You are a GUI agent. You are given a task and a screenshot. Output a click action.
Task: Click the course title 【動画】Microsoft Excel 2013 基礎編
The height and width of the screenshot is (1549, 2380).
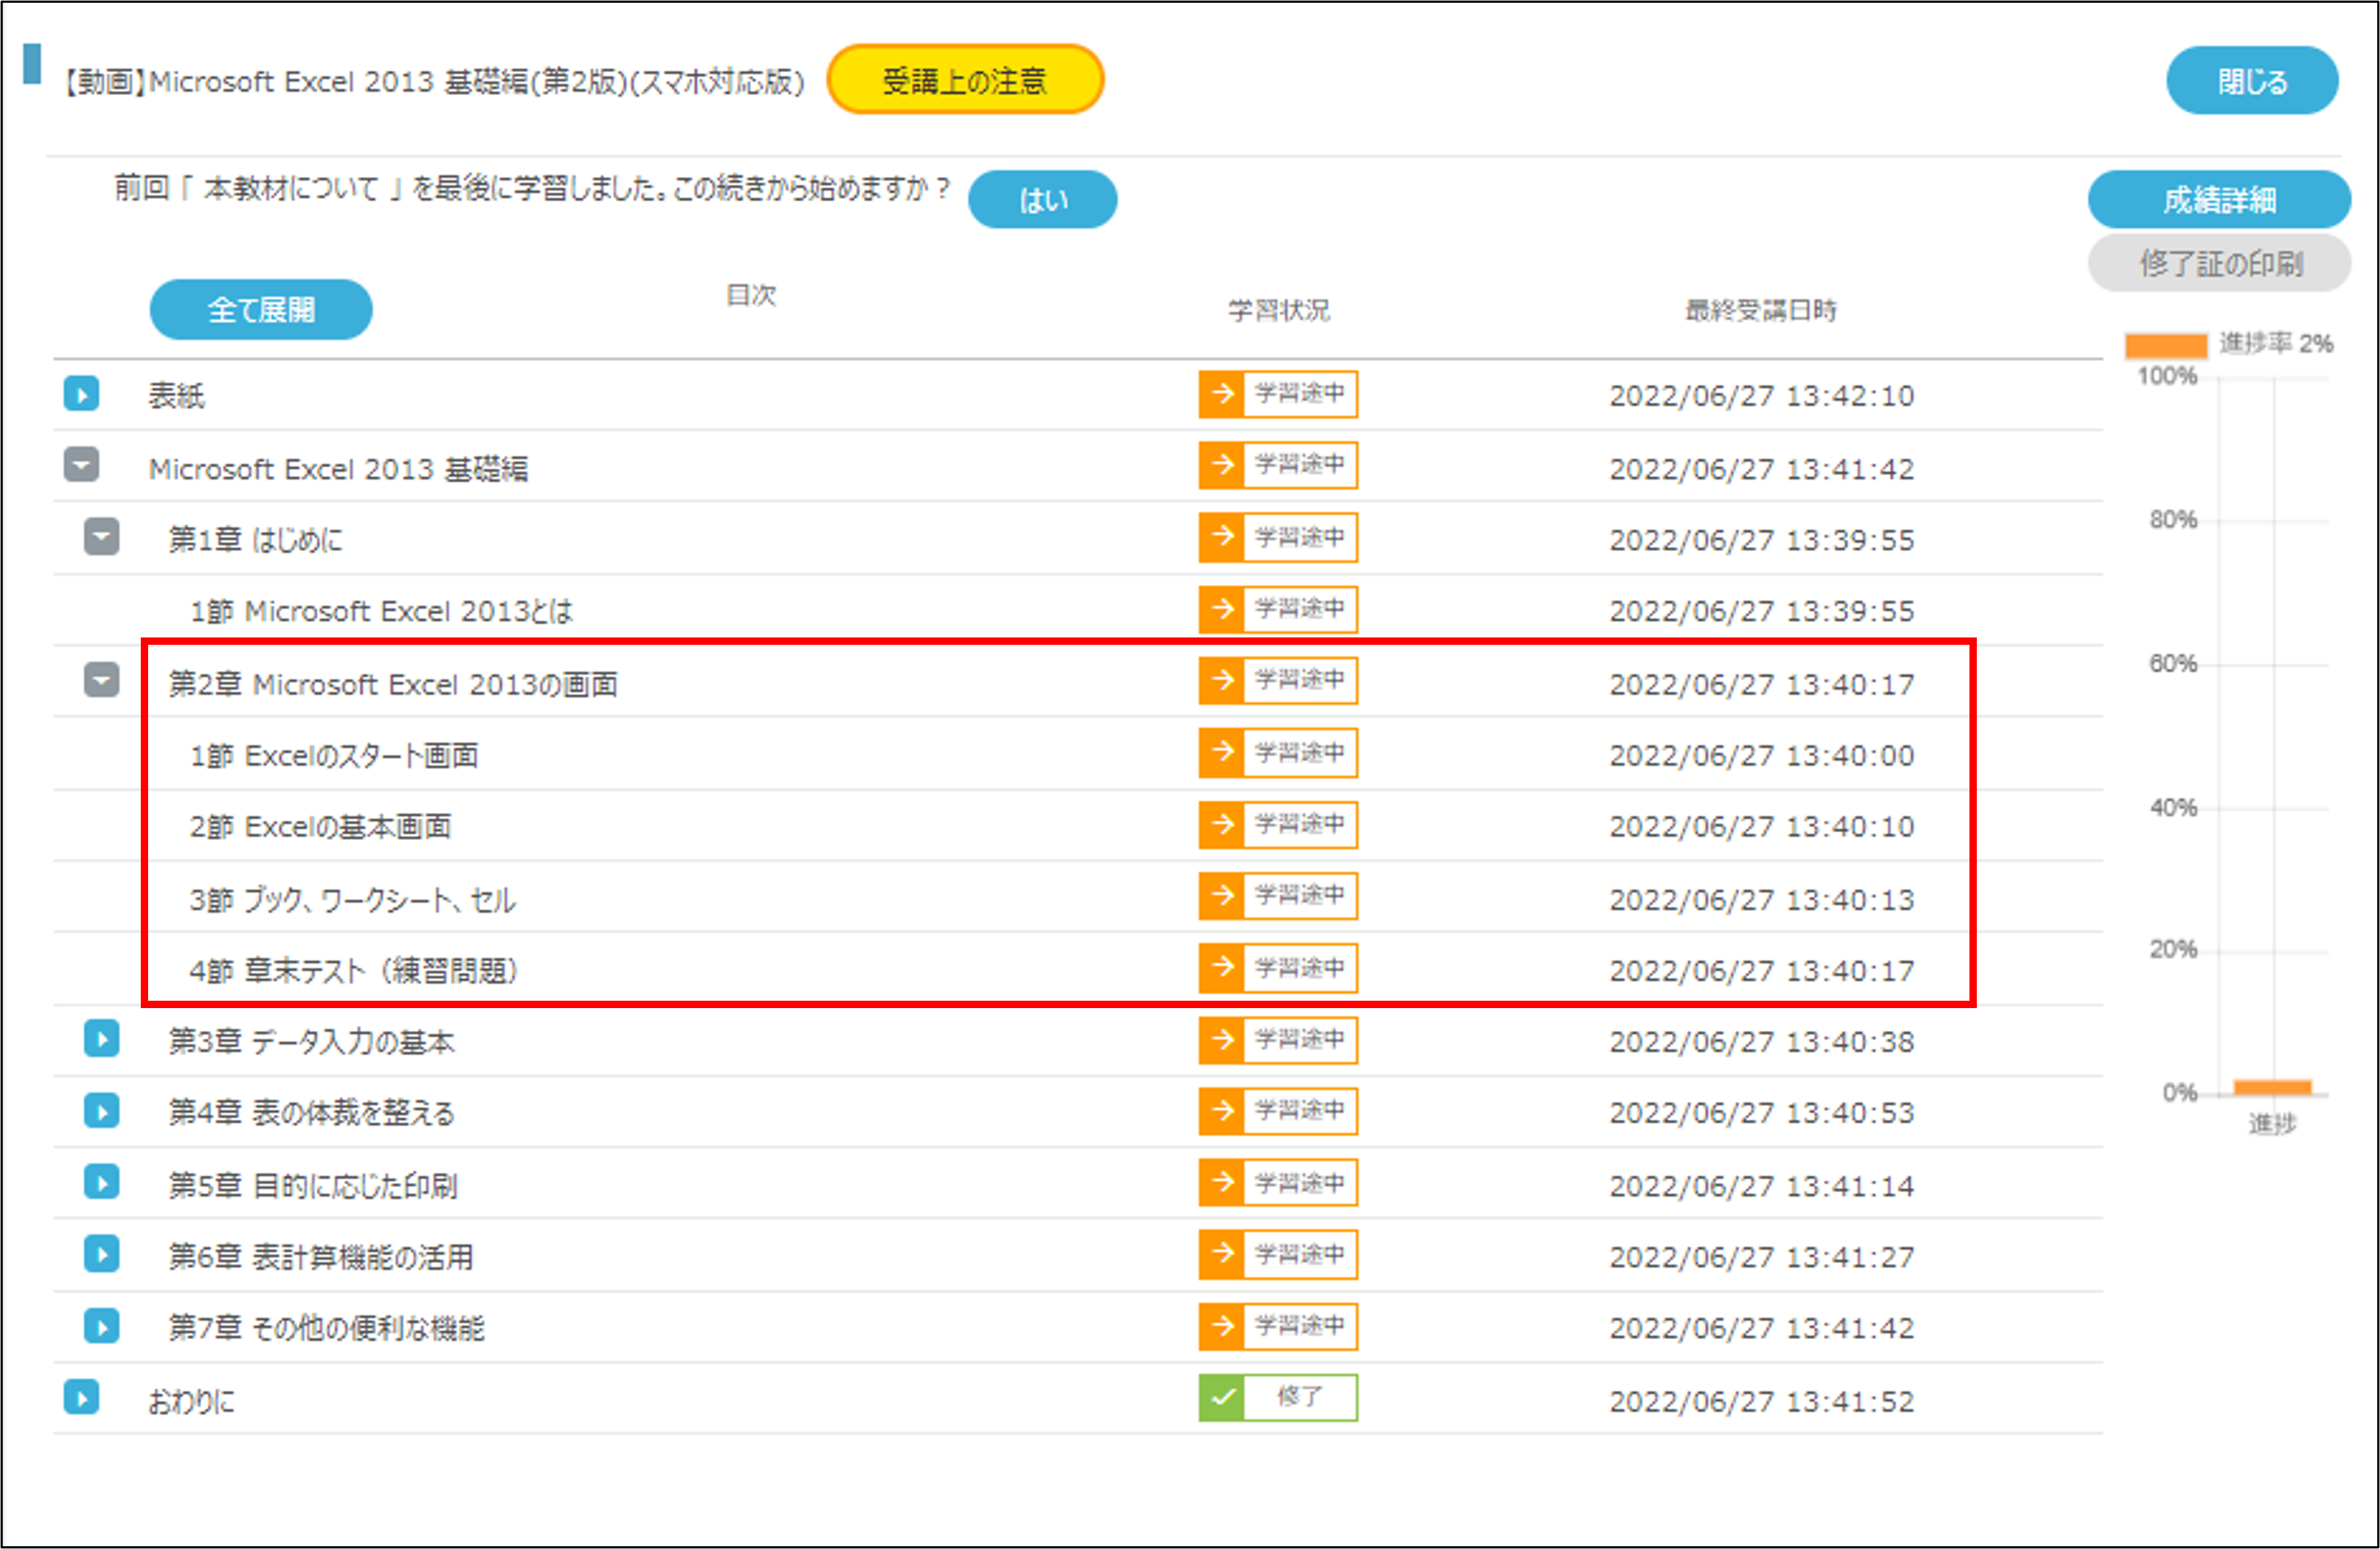coord(433,82)
